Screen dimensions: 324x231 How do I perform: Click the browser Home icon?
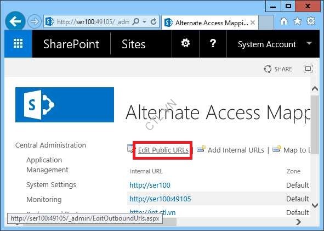284,21
